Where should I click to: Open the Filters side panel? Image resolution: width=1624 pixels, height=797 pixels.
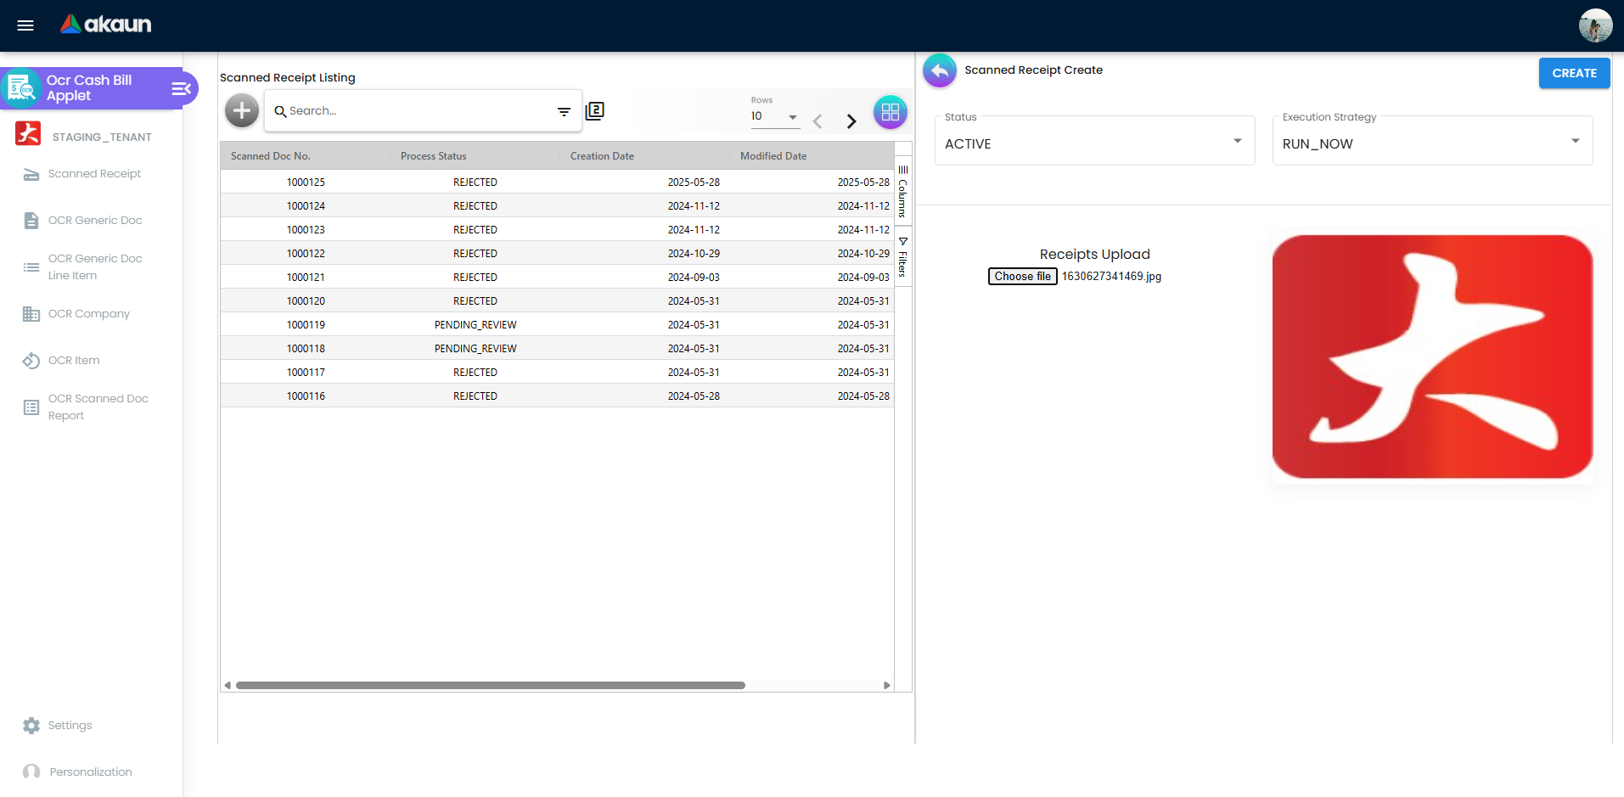pyautogui.click(x=902, y=257)
